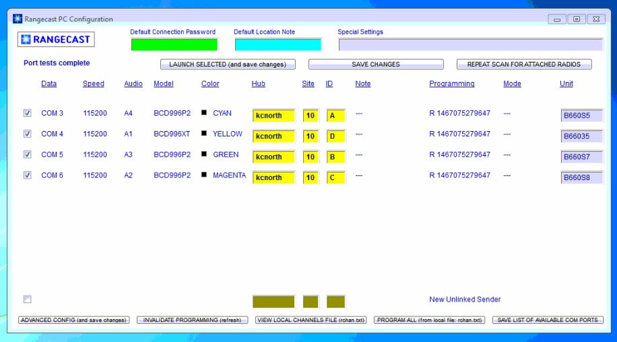Click the Unit field B66035
This screenshot has width=617, height=342.
tap(581, 136)
